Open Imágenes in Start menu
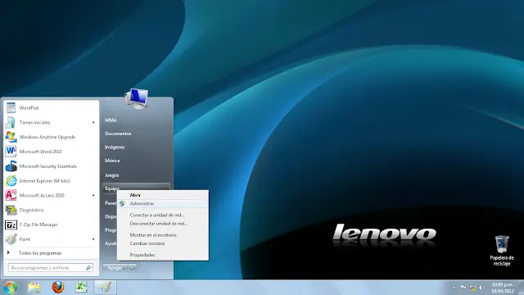The width and height of the screenshot is (524, 295). point(115,147)
